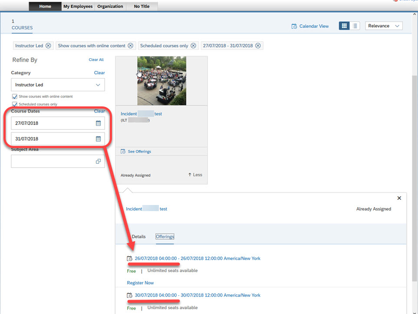Open calendar picker for end date 31/07/2018
The width and height of the screenshot is (418, 314).
(99, 139)
